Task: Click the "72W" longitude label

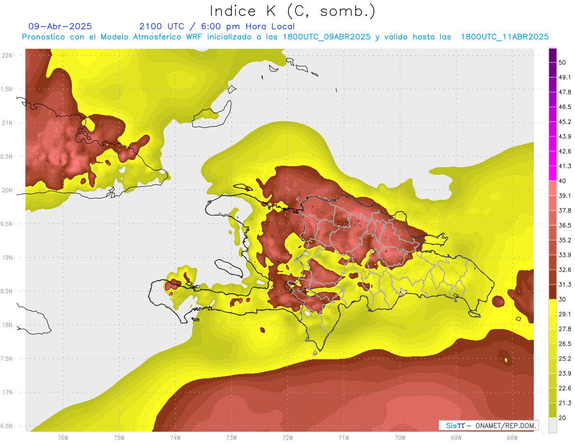Action: coord(287,438)
